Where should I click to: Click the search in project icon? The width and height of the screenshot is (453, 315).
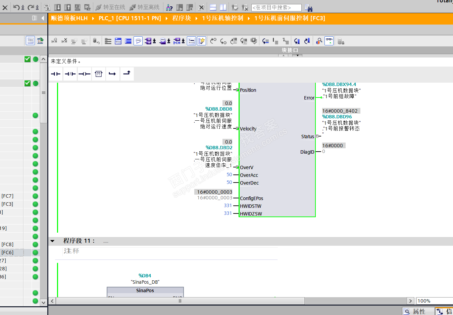309,8
